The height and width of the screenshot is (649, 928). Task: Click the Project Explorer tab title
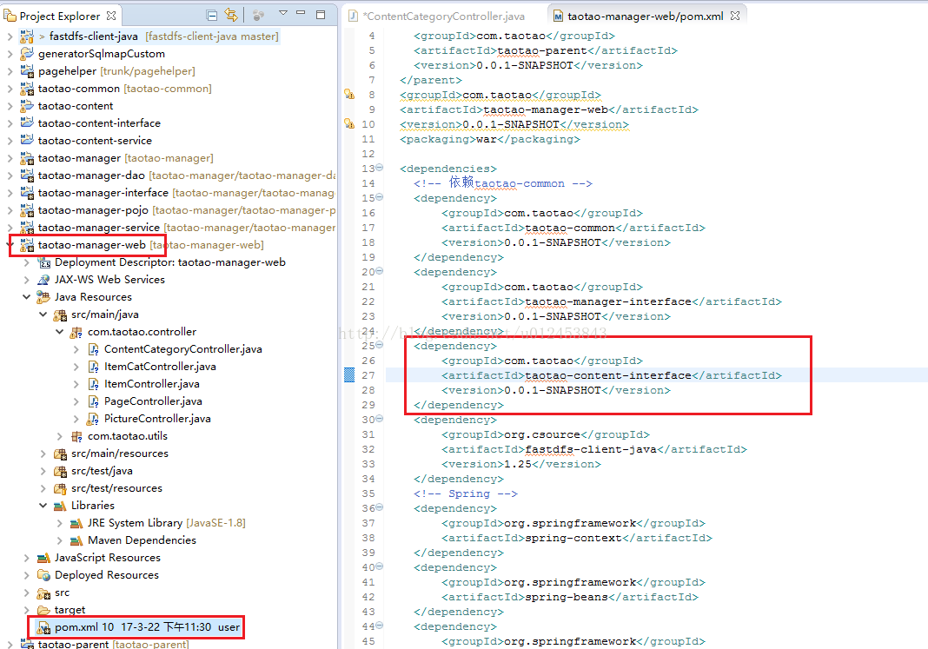point(60,16)
